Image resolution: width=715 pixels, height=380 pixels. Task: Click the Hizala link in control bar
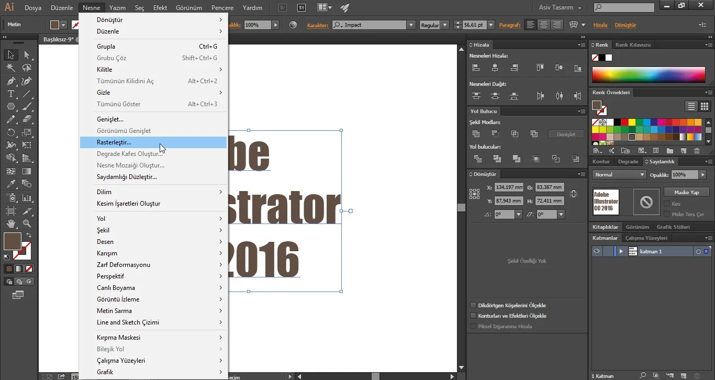pos(600,25)
